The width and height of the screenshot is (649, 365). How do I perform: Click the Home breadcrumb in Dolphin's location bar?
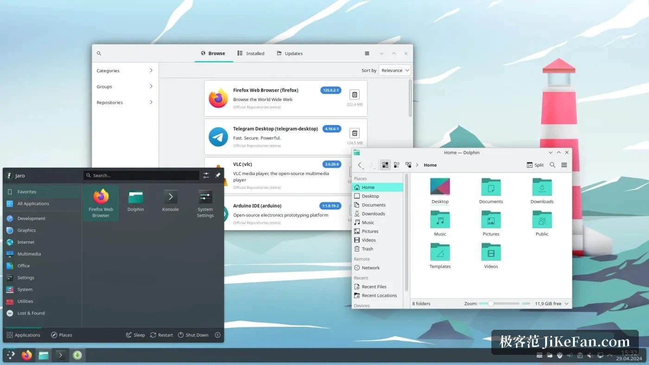(x=430, y=165)
